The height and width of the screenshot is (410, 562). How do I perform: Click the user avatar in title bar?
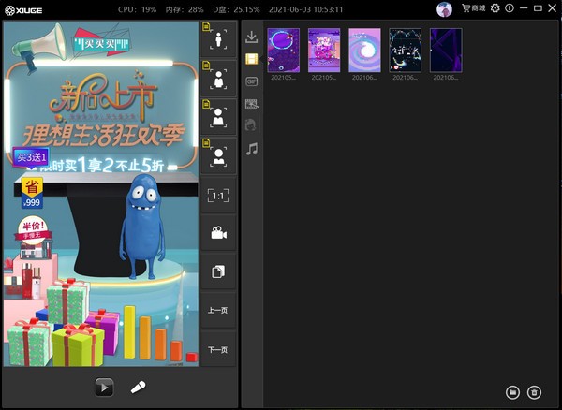tap(444, 8)
